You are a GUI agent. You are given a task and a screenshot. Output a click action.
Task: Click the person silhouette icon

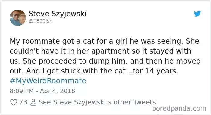(x=33, y=102)
